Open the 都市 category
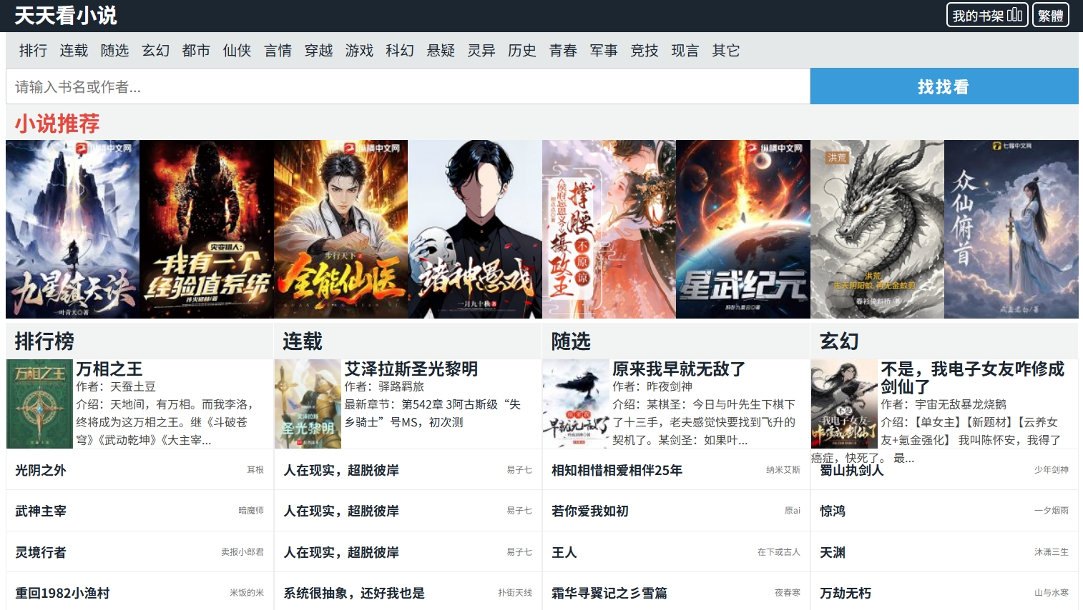1083x610 pixels. click(196, 50)
